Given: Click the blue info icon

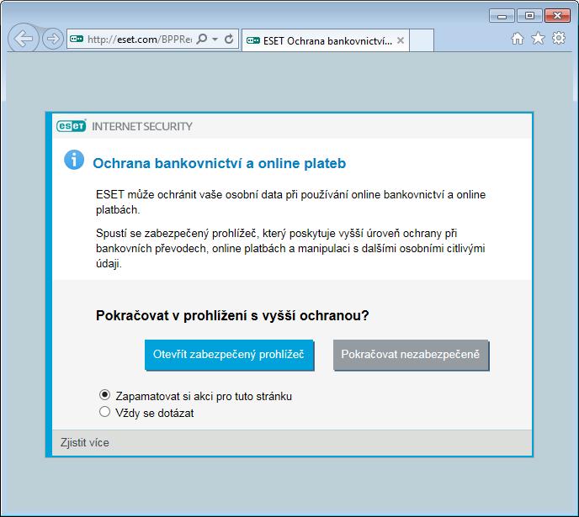Looking at the screenshot, I should tap(74, 160).
